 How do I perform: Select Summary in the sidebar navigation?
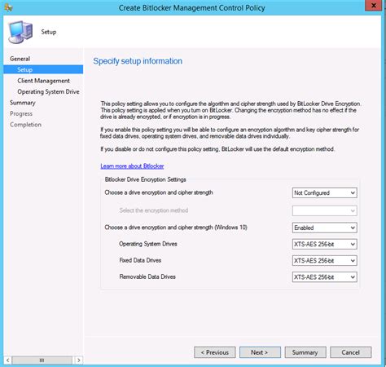click(x=23, y=103)
